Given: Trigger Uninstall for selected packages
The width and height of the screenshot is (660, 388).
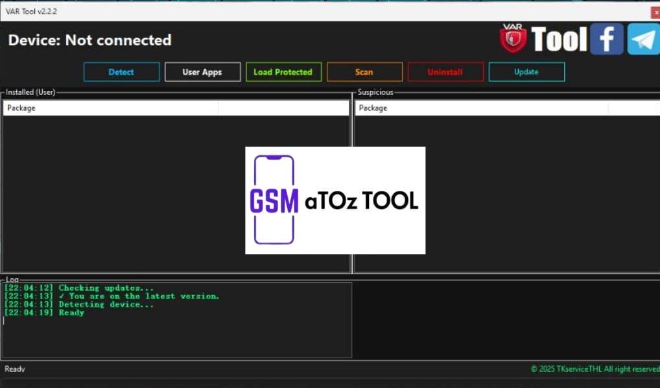Looking at the screenshot, I should [445, 72].
